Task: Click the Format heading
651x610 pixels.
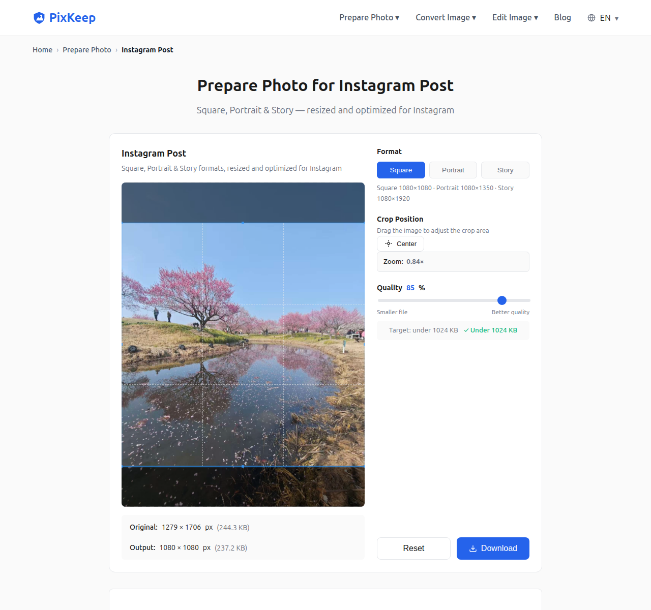Action: click(389, 151)
